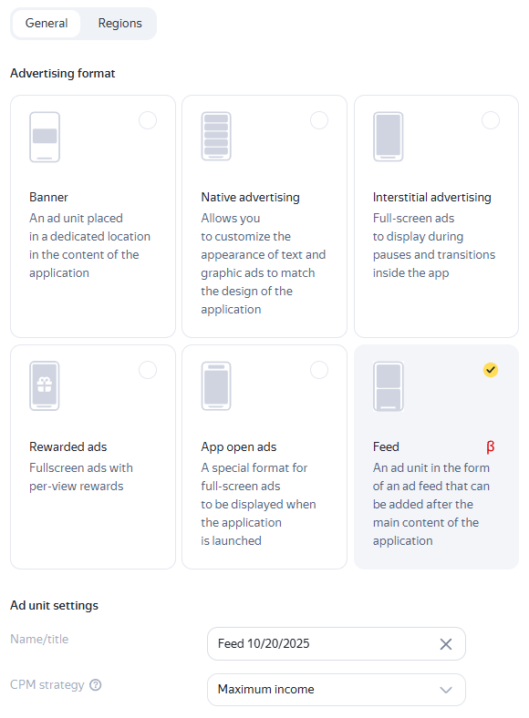Screen dimensions: 529x718
Task: Click the checked Feed yellow checkmark
Action: 491,370
